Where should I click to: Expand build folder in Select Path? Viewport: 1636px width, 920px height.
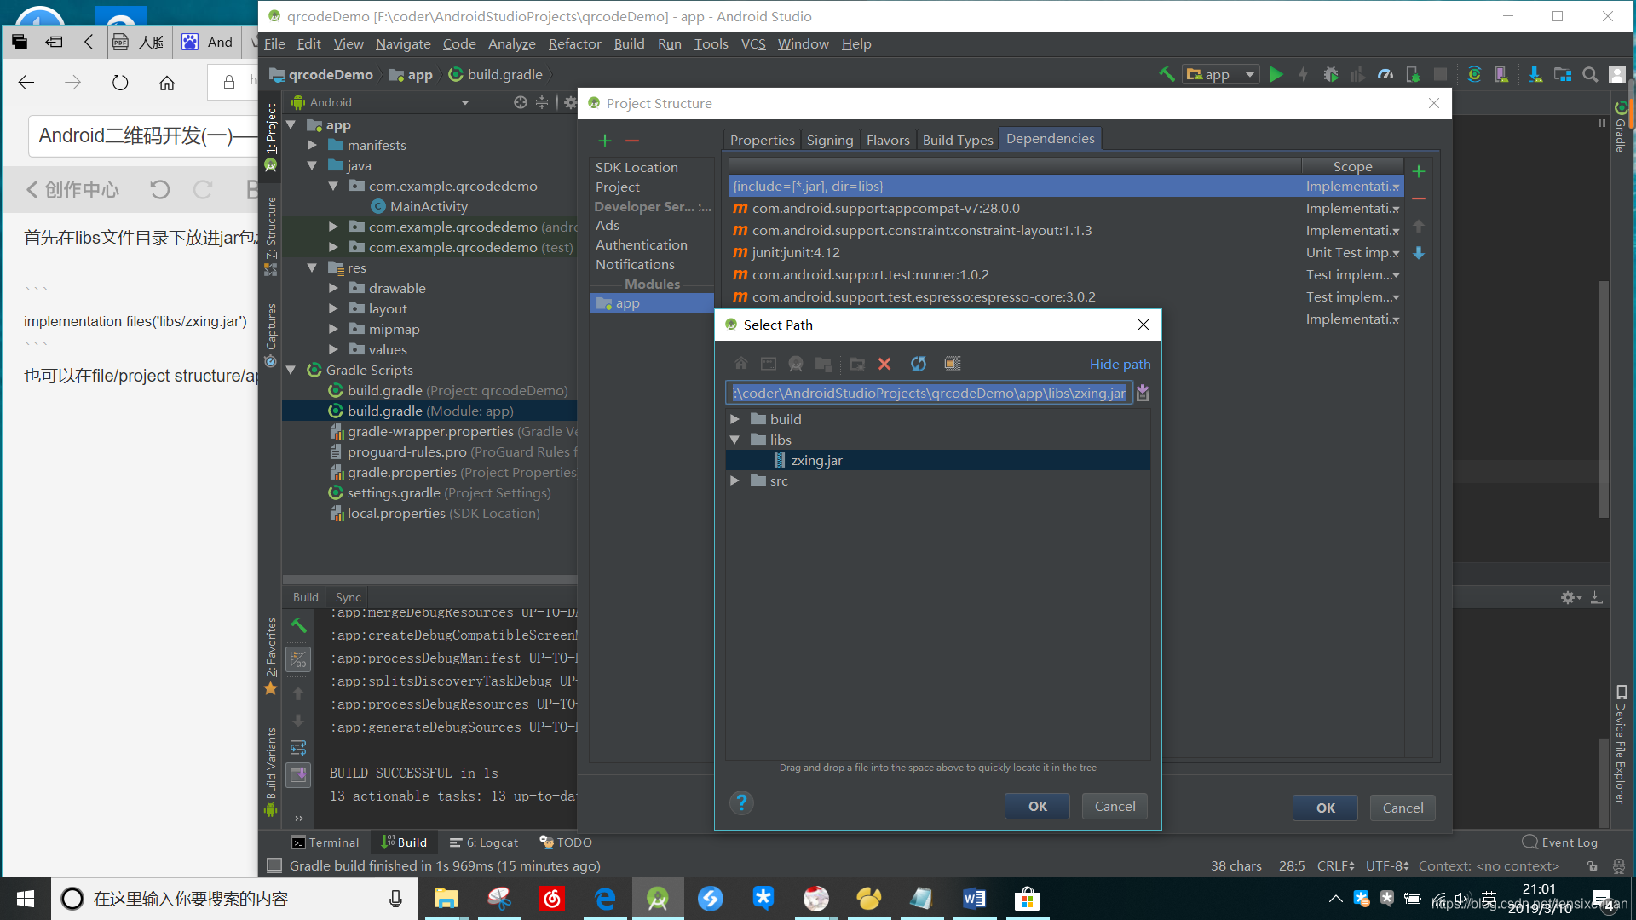click(x=735, y=419)
